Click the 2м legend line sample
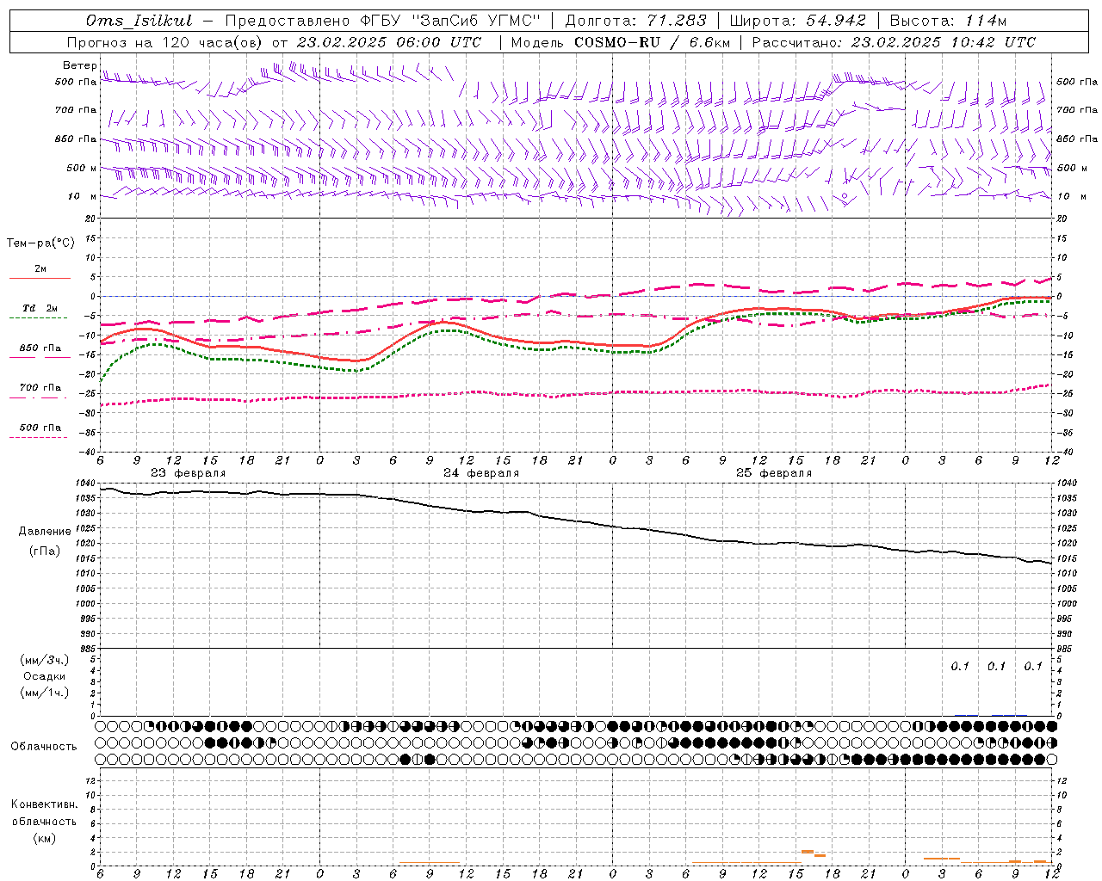Image resolution: width=1102 pixels, height=881 pixels. 40,278
